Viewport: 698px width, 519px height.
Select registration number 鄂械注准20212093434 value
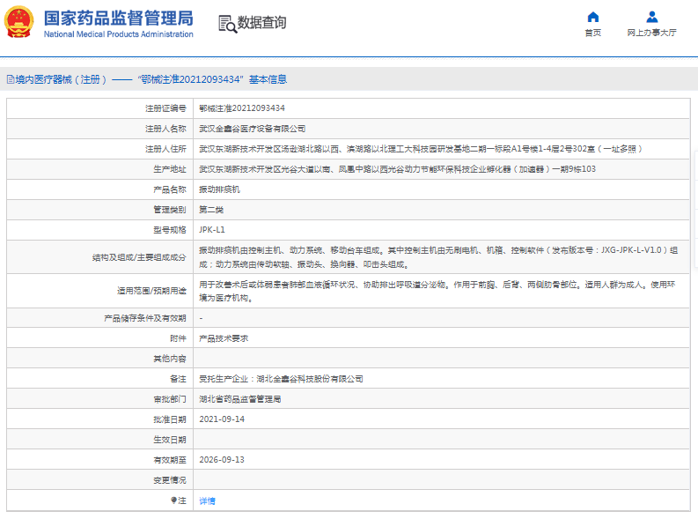[x=242, y=108]
